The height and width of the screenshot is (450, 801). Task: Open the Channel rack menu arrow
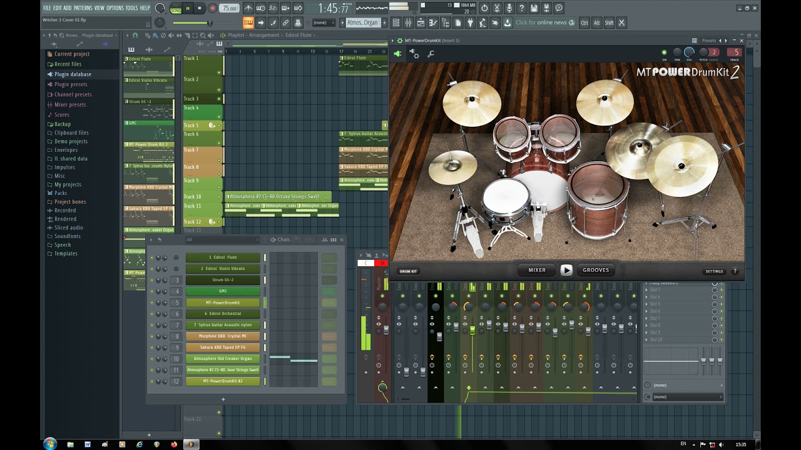151,239
